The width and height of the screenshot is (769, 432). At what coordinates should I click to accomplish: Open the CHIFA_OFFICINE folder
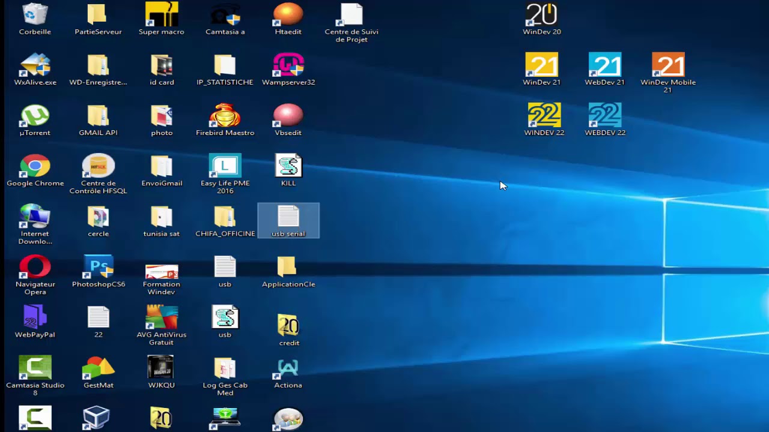(225, 221)
